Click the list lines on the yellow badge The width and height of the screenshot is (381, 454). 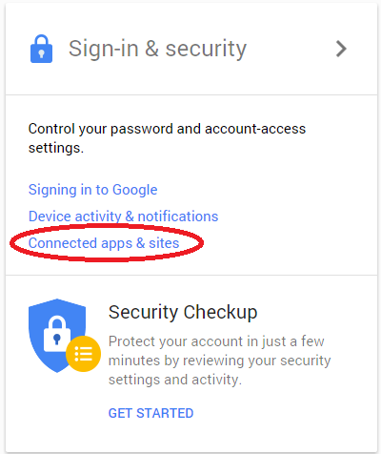click(83, 354)
